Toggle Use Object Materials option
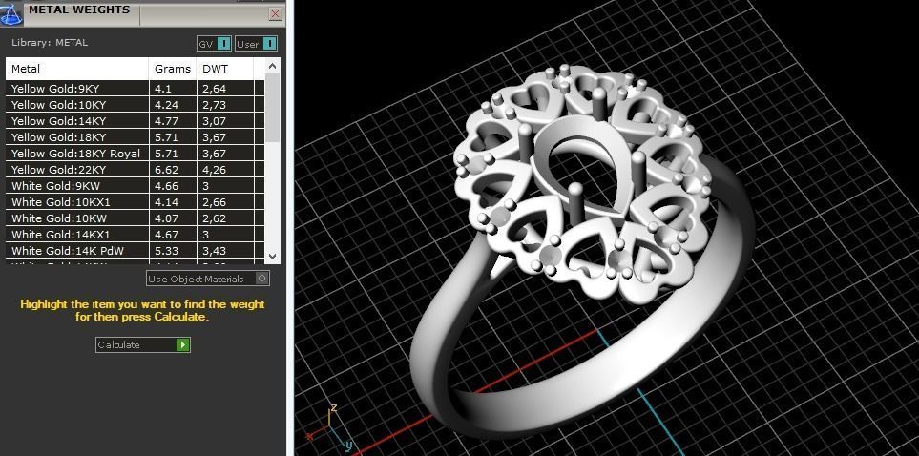The width and height of the screenshot is (919, 456). tap(208, 279)
